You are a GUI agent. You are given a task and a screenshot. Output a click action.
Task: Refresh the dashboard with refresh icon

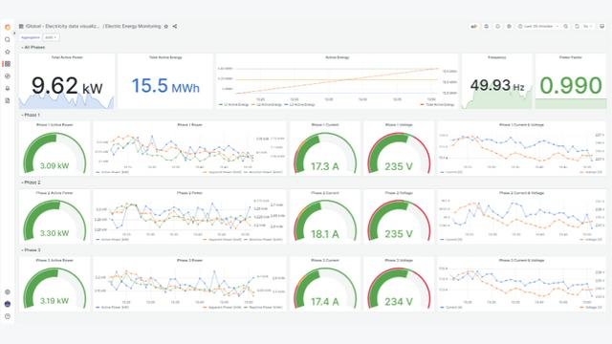(x=577, y=26)
